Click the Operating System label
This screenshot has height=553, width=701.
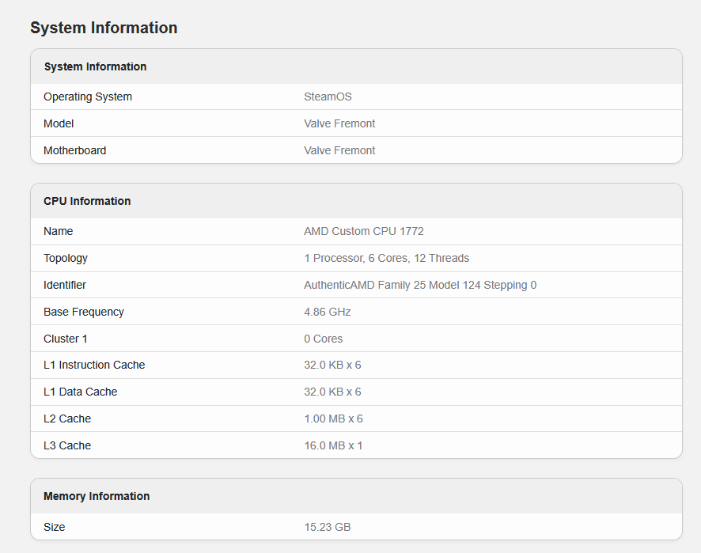(x=88, y=97)
